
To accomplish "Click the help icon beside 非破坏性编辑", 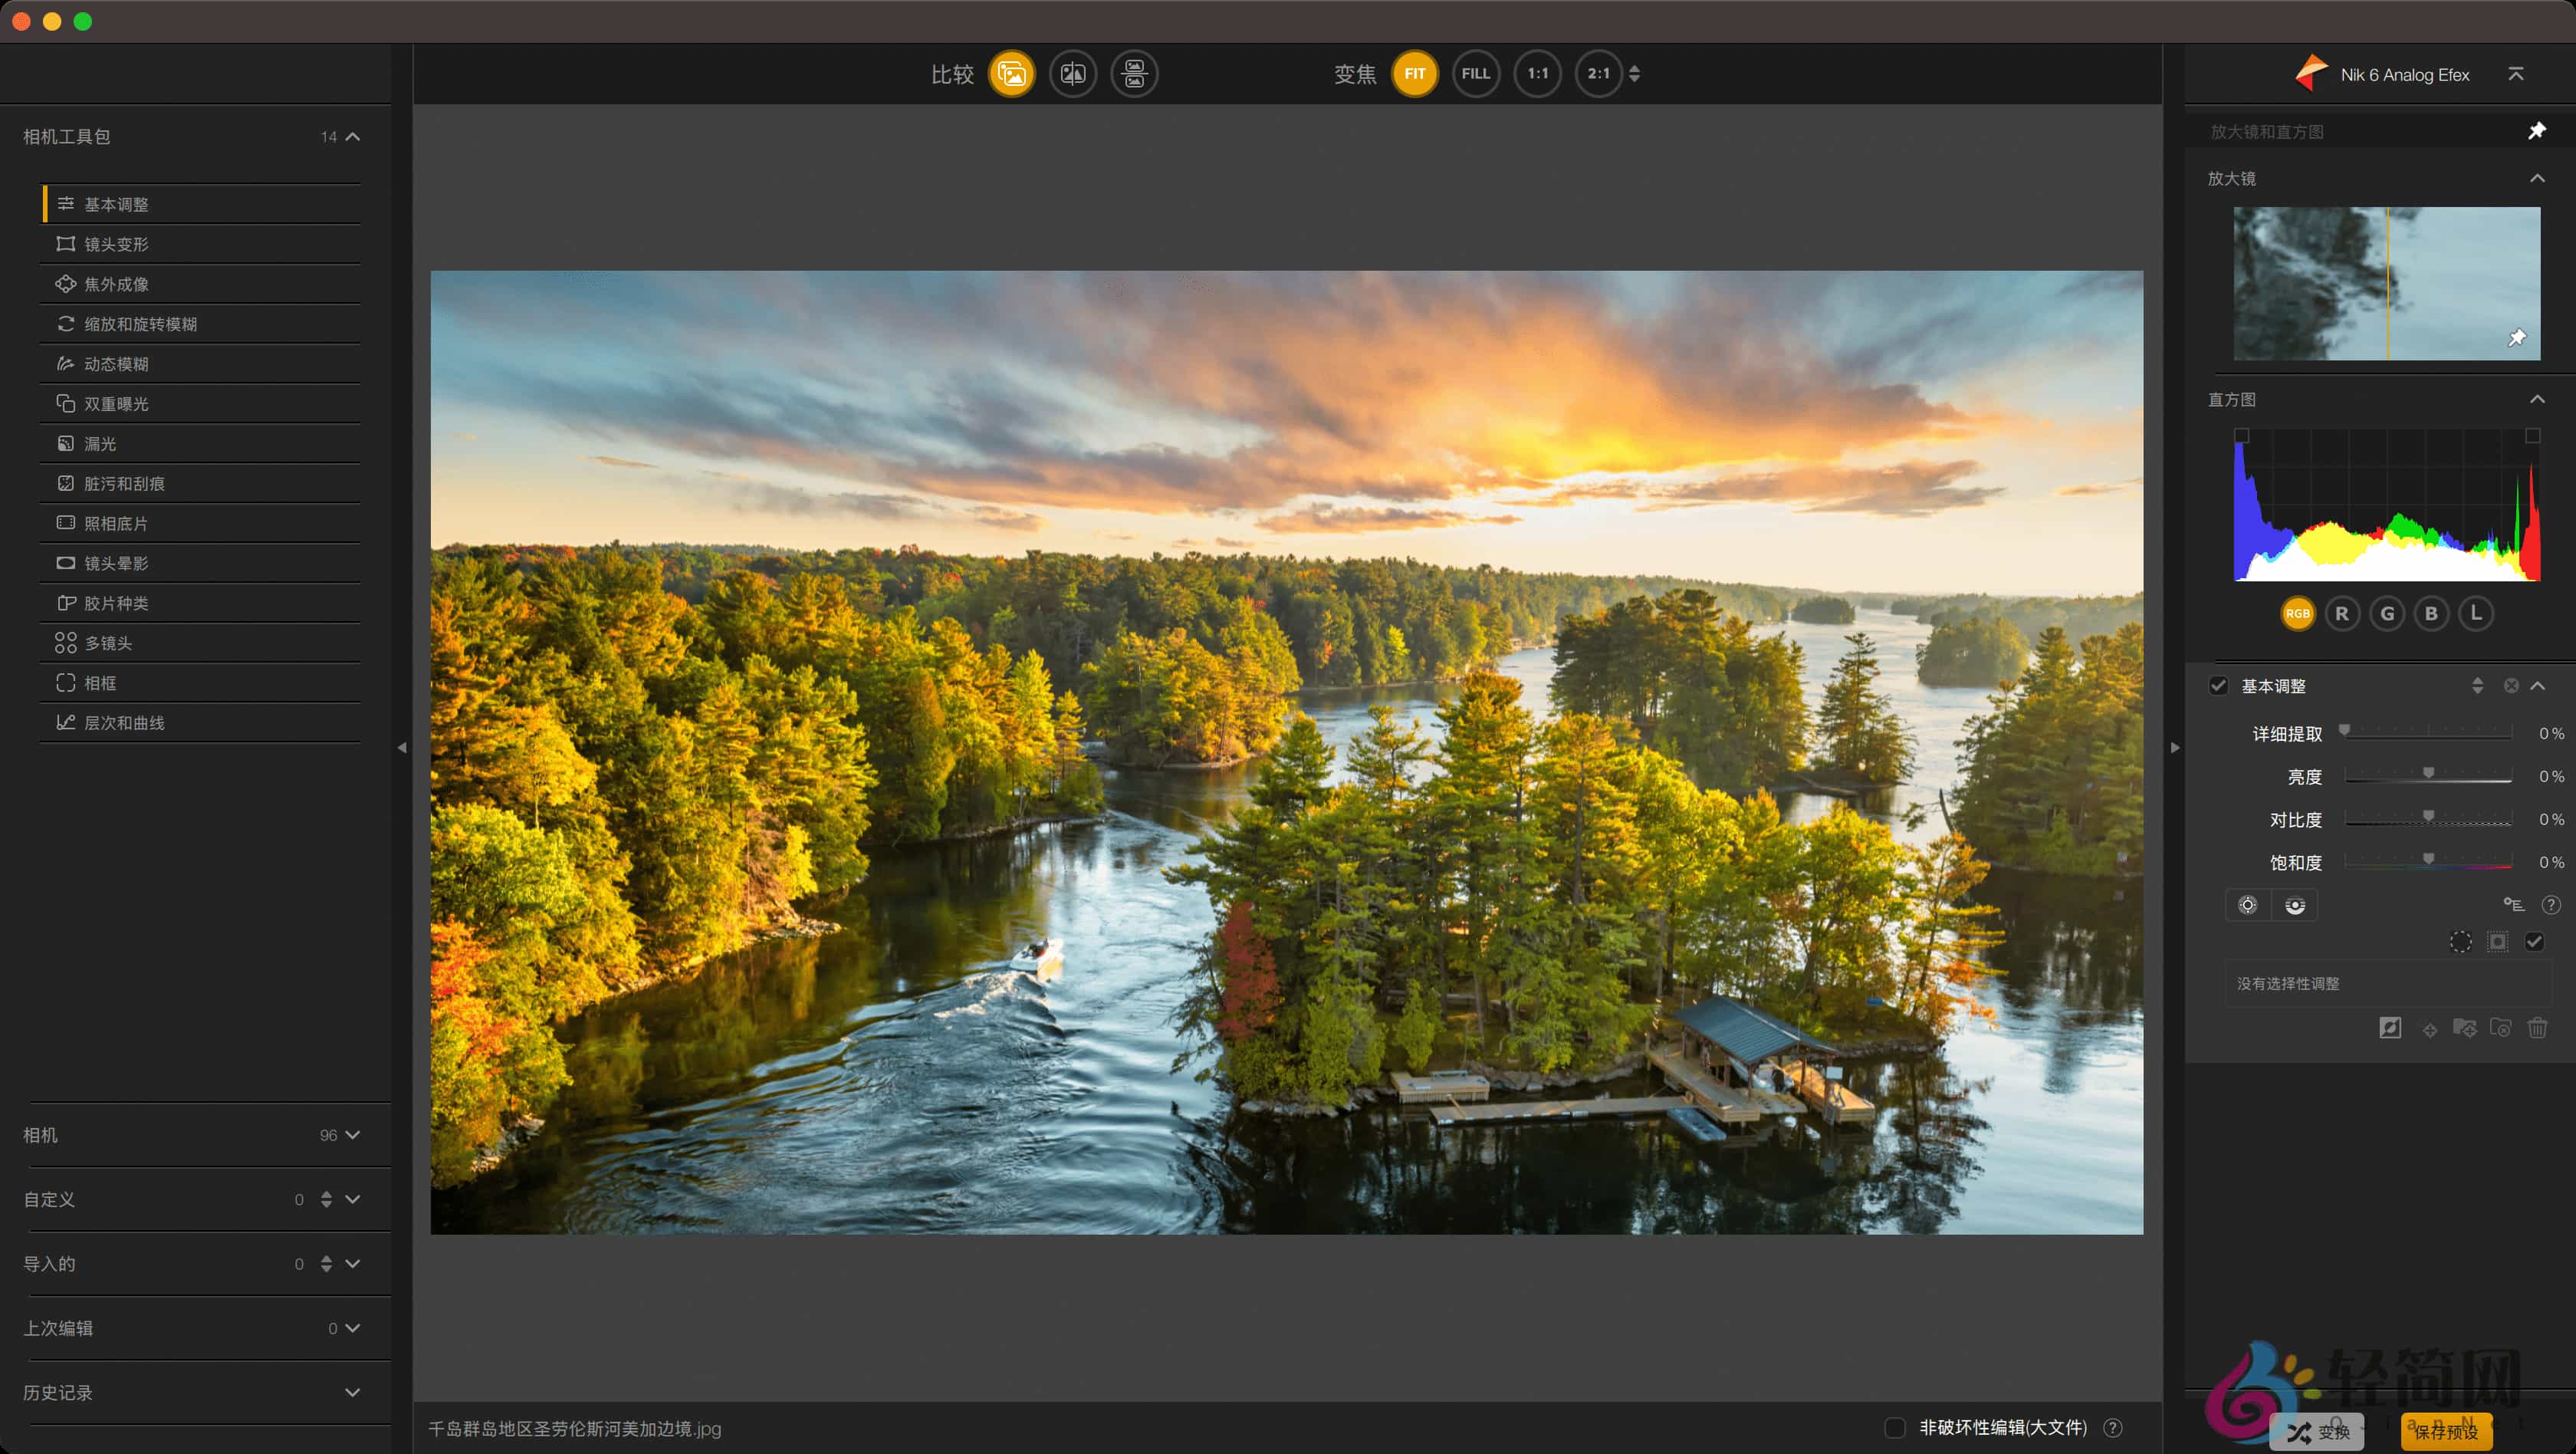I will pyautogui.click(x=2113, y=1428).
